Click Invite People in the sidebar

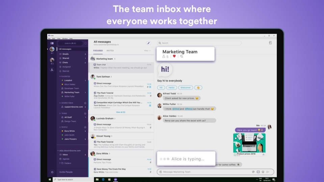point(66,172)
